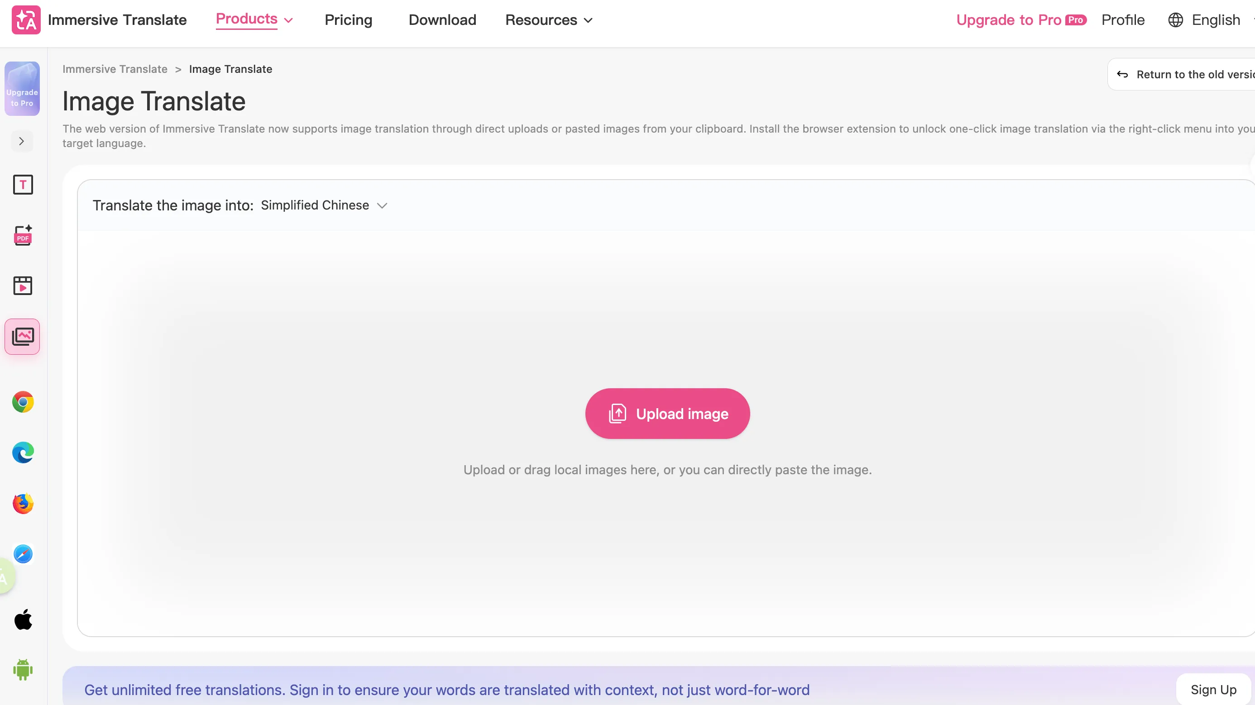The width and height of the screenshot is (1255, 705).
Task: Open the text translation tool in sidebar
Action: (x=23, y=185)
